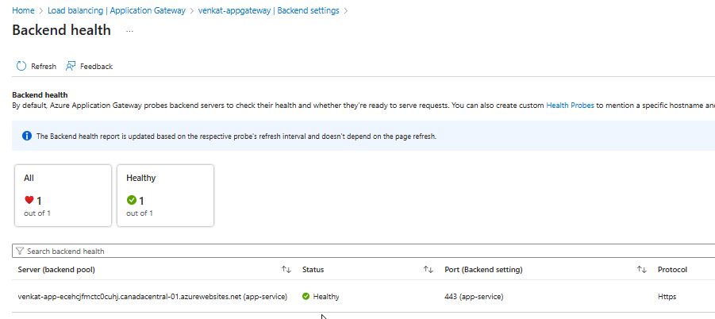Select the Healthy summary card

tap(166, 195)
